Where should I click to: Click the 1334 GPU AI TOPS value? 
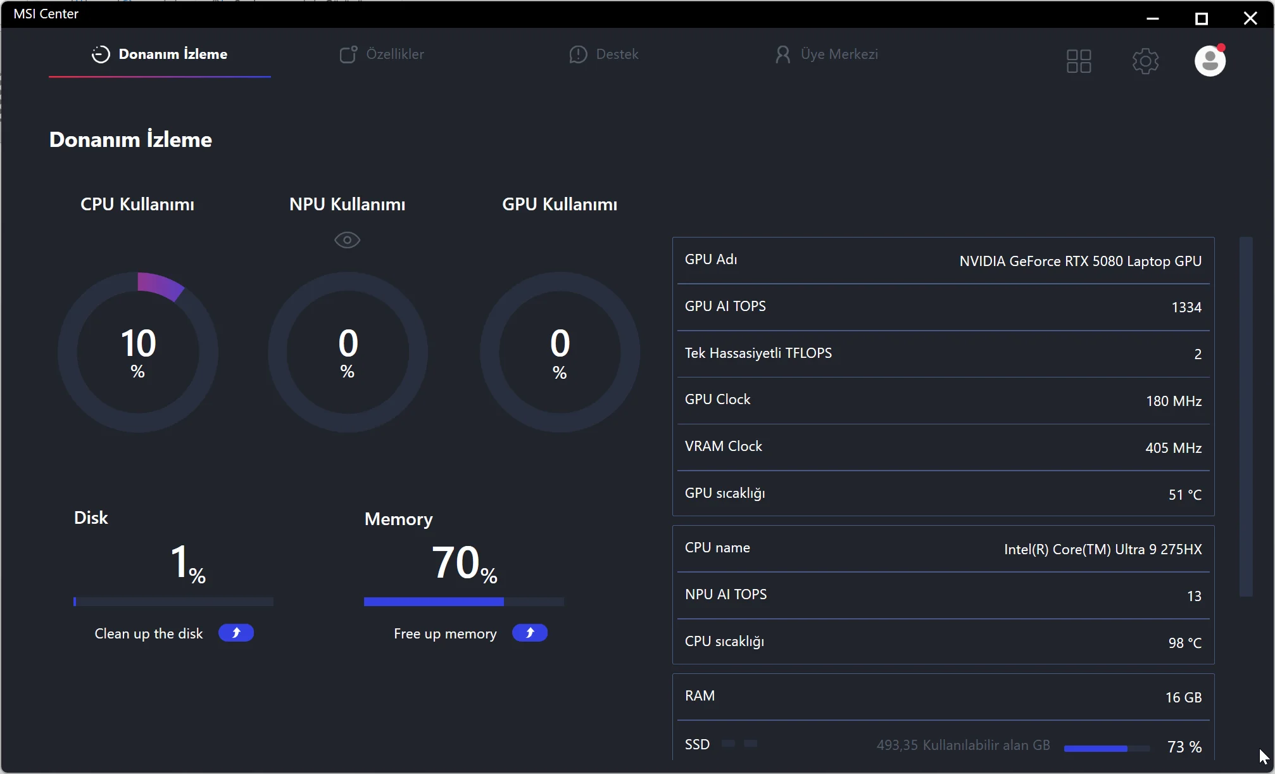1186,308
